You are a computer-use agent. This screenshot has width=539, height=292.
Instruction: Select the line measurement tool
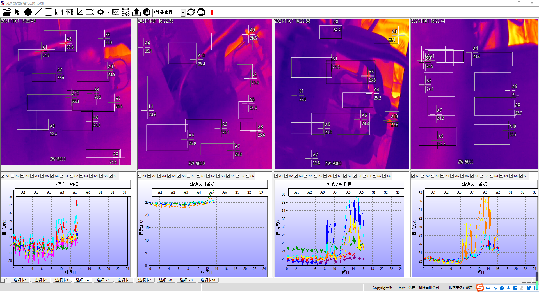point(38,12)
